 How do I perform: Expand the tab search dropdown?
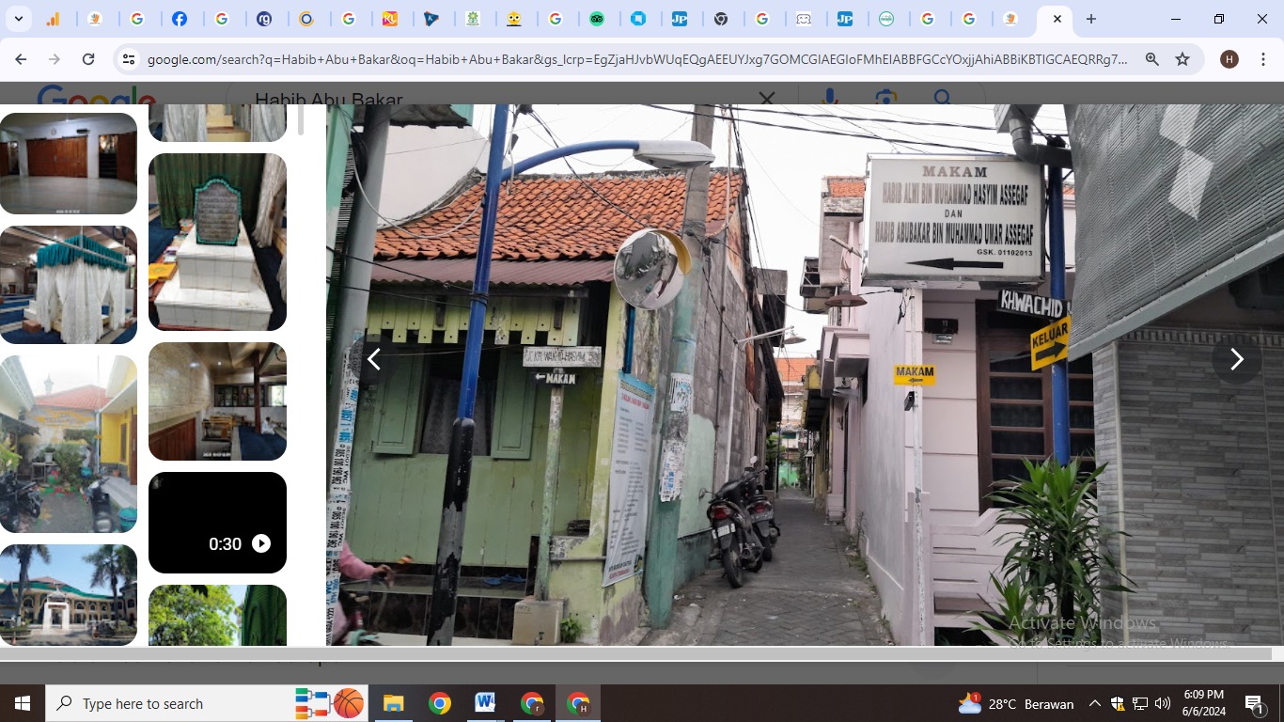pyautogui.click(x=19, y=19)
